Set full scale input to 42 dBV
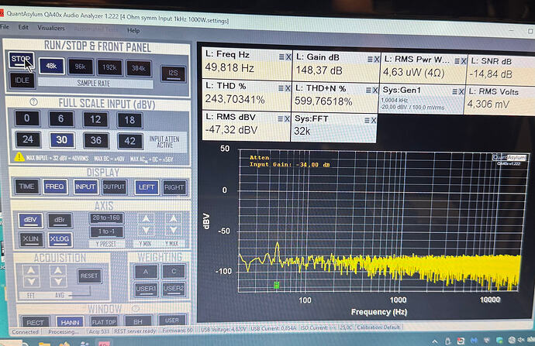Viewport: 535px width, 346px height. pos(129,141)
